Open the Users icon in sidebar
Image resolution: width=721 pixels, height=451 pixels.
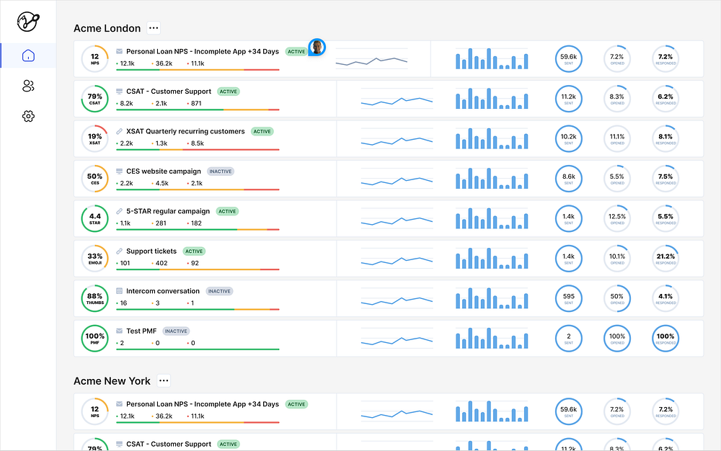tap(28, 86)
